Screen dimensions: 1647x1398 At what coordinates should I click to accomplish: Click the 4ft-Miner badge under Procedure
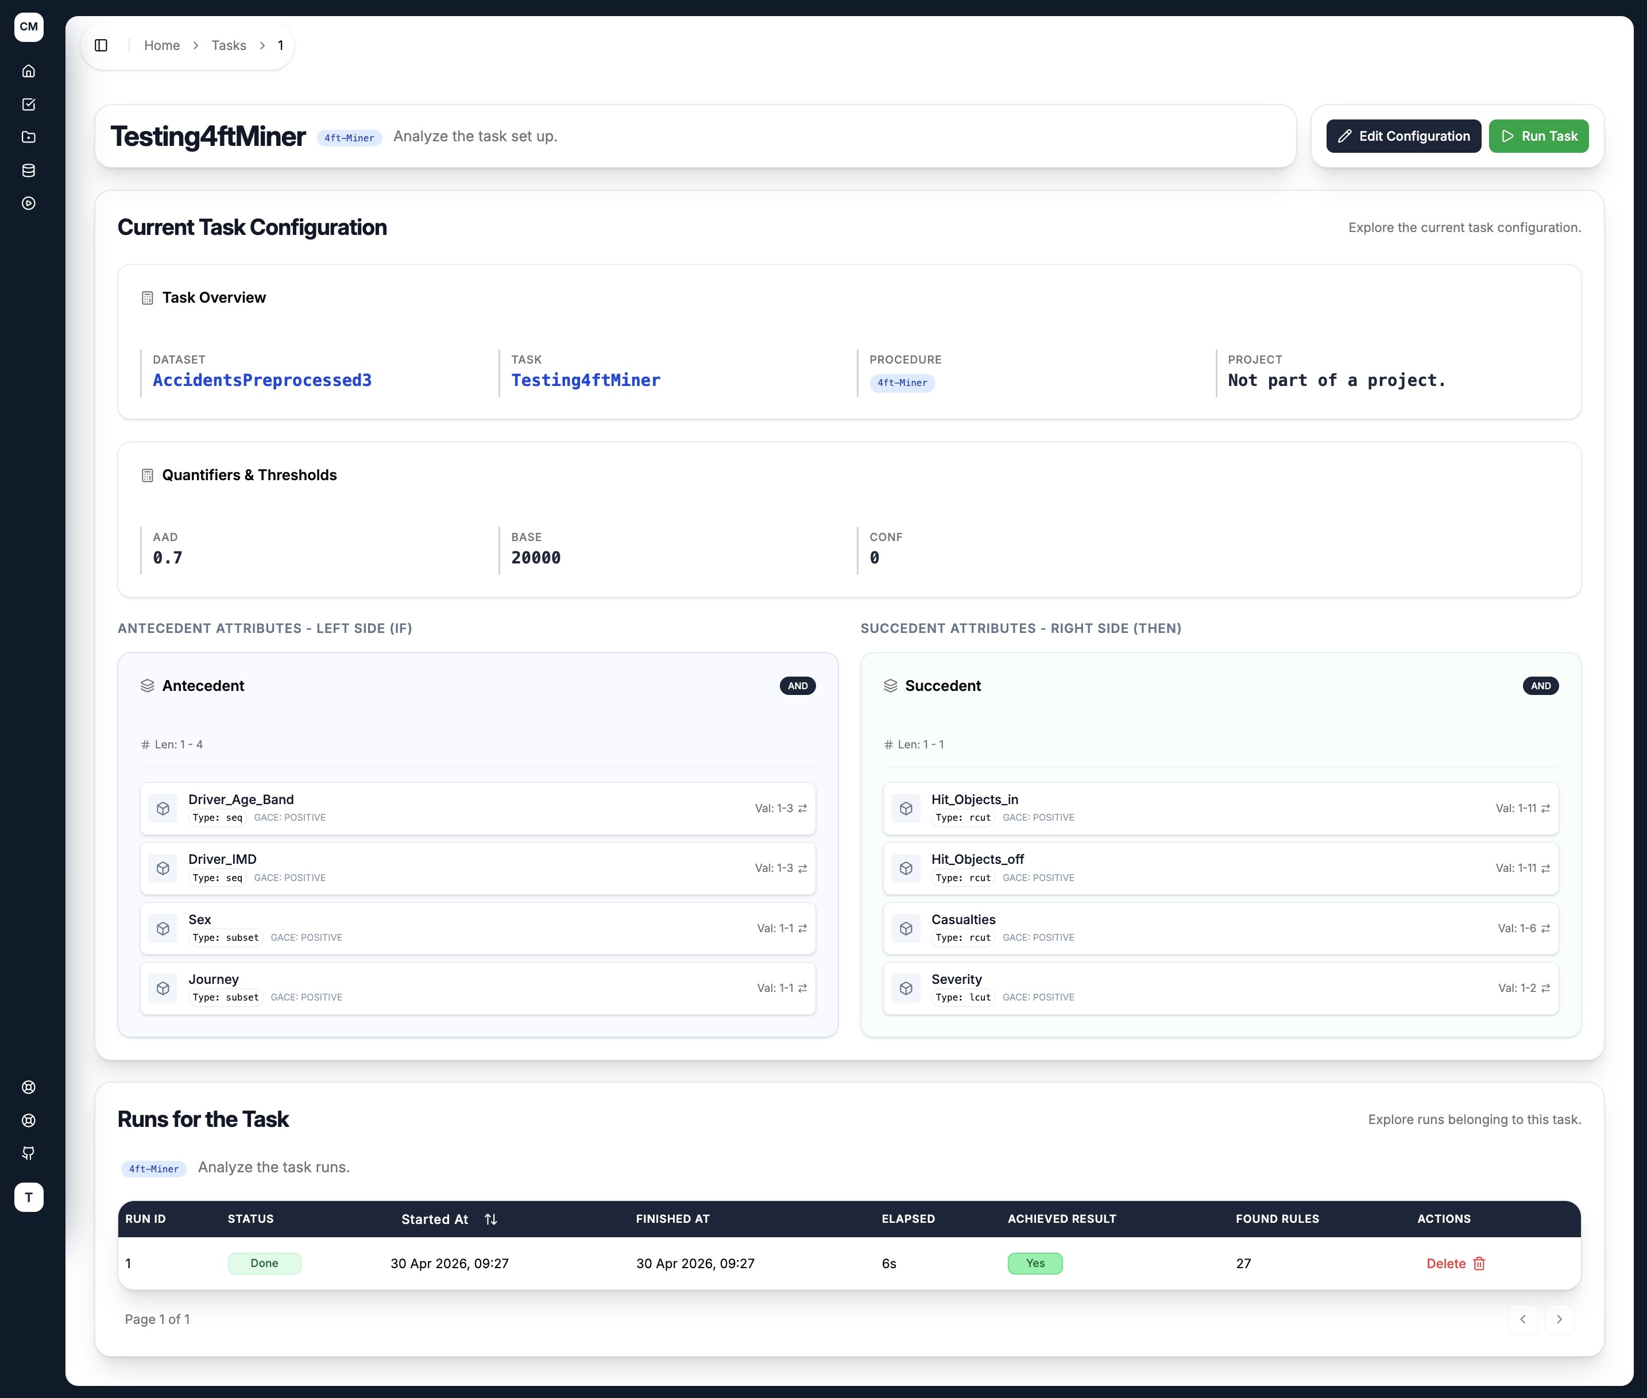tap(902, 383)
